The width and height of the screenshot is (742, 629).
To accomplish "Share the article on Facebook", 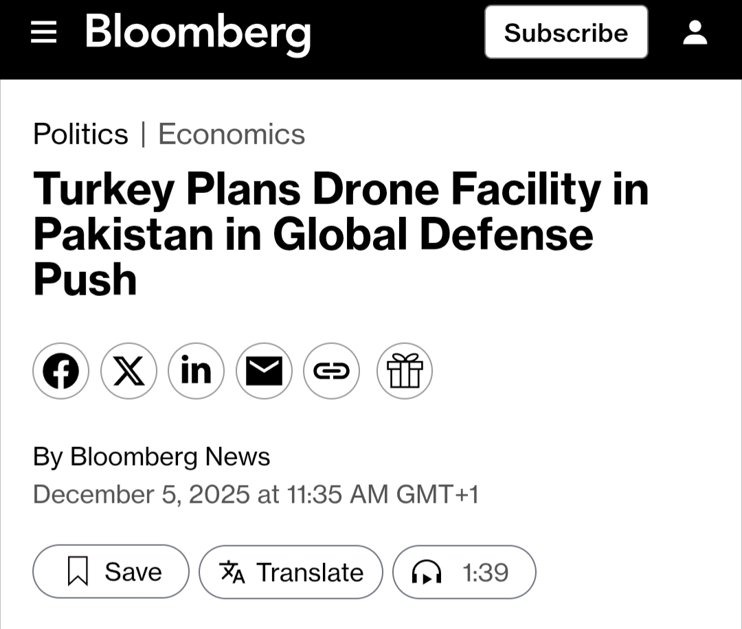I will [61, 371].
